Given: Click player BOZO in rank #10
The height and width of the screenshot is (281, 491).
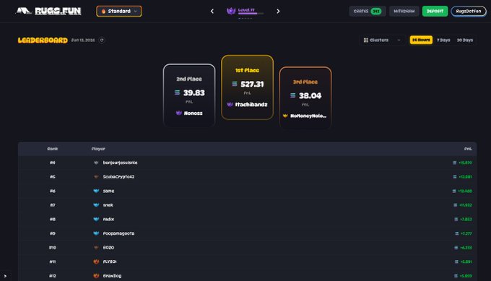Looking at the screenshot, I should 108,248.
